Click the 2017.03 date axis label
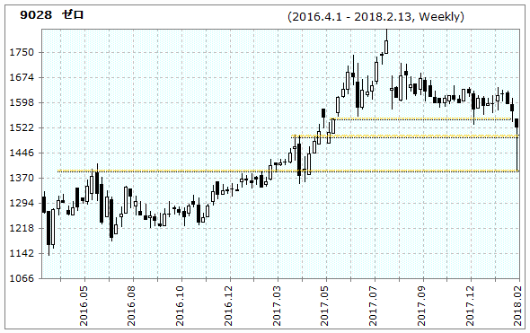Screen dimensions: 530x333 [277, 306]
